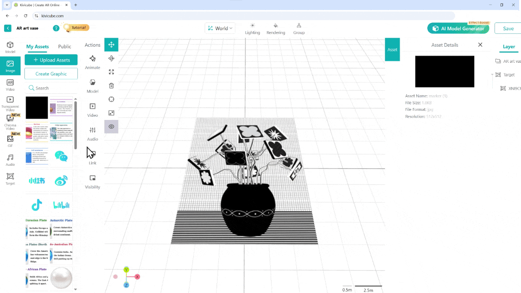
Task: Click the trash delete icon
Action: (x=111, y=86)
